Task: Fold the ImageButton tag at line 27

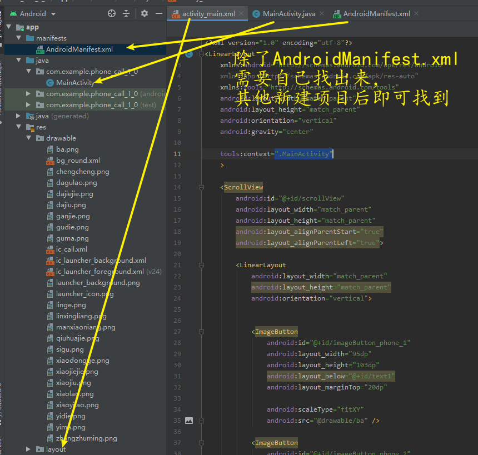Action: [202, 332]
